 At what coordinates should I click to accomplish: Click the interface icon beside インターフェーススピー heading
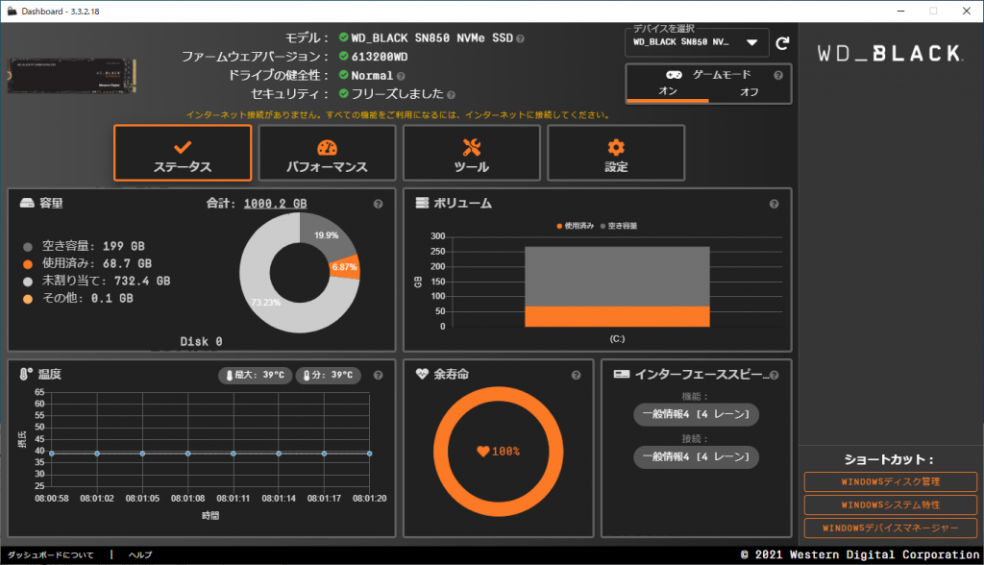click(x=622, y=374)
